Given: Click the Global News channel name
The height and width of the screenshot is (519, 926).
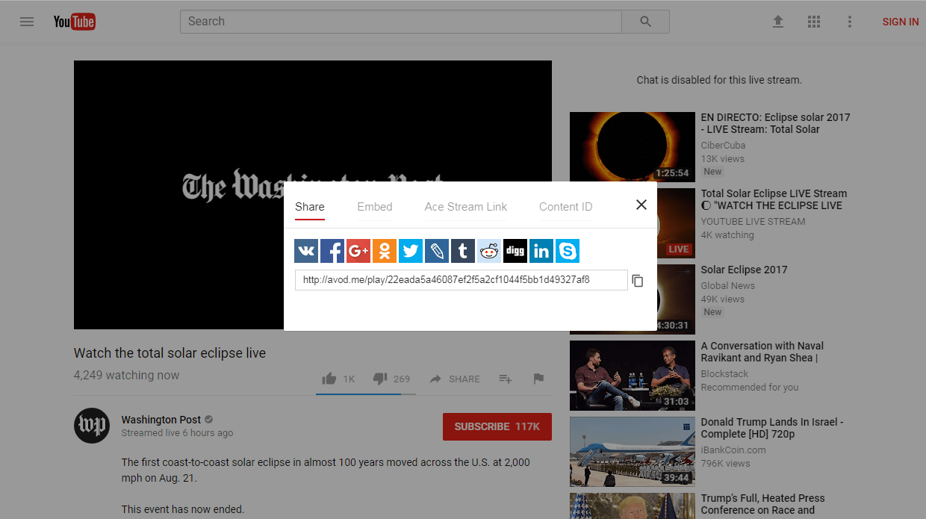Looking at the screenshot, I should tap(728, 285).
